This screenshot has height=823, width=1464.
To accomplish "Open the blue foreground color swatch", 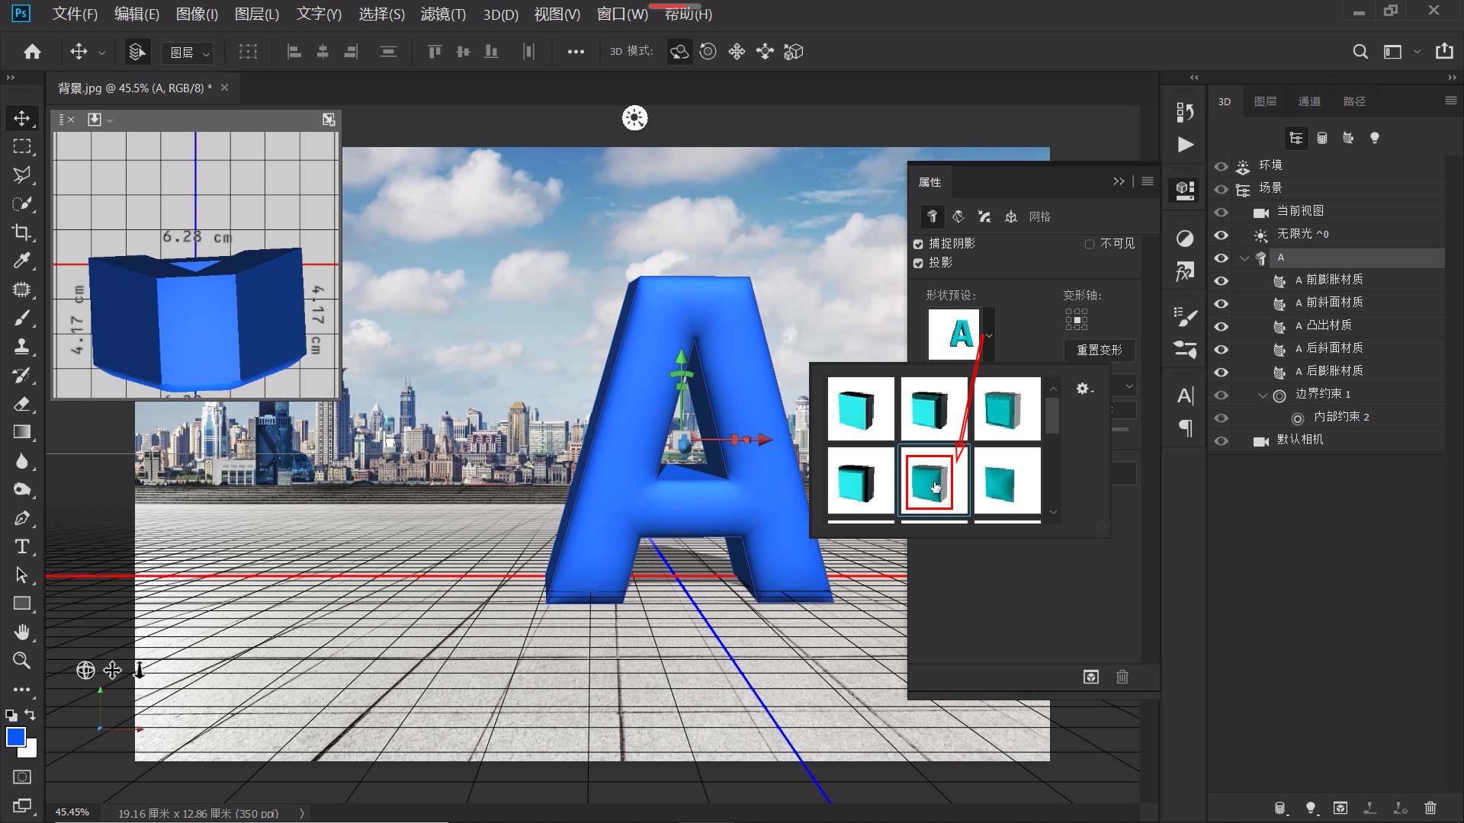I will [15, 737].
